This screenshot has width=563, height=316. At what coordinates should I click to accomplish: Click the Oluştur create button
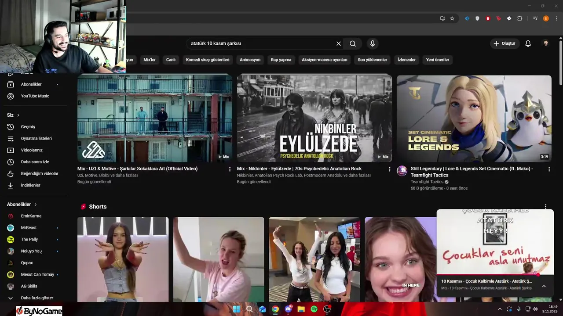505,43
